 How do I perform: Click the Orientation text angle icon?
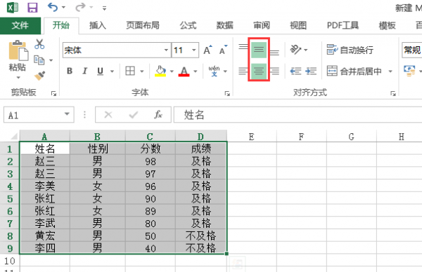pos(295,50)
